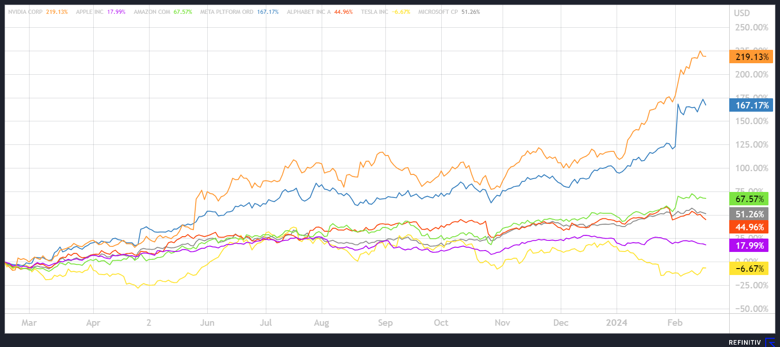This screenshot has height=347, width=780.
Task: Click the Sep label on time axis
Action: coord(385,323)
